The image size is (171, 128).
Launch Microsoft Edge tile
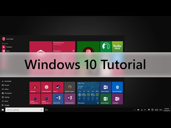117,87
